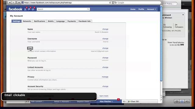Add a bookmark with the plus button
Viewport: 195px width, 109px height.
click(x=19, y=2)
